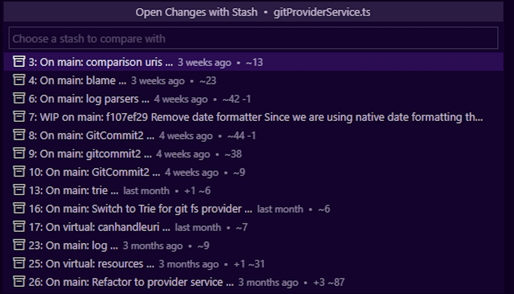The height and width of the screenshot is (294, 514).
Task: Click the stash icon next to 'blame' stash
Action: [x=19, y=80]
